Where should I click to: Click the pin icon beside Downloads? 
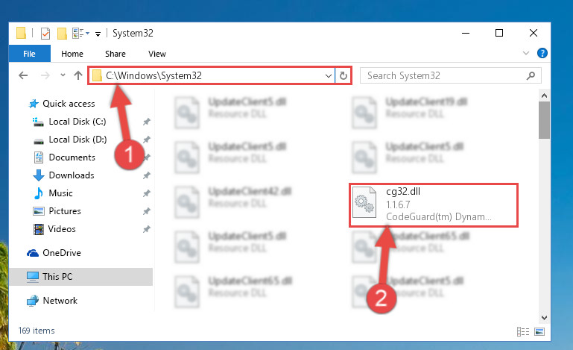pyautogui.click(x=147, y=175)
